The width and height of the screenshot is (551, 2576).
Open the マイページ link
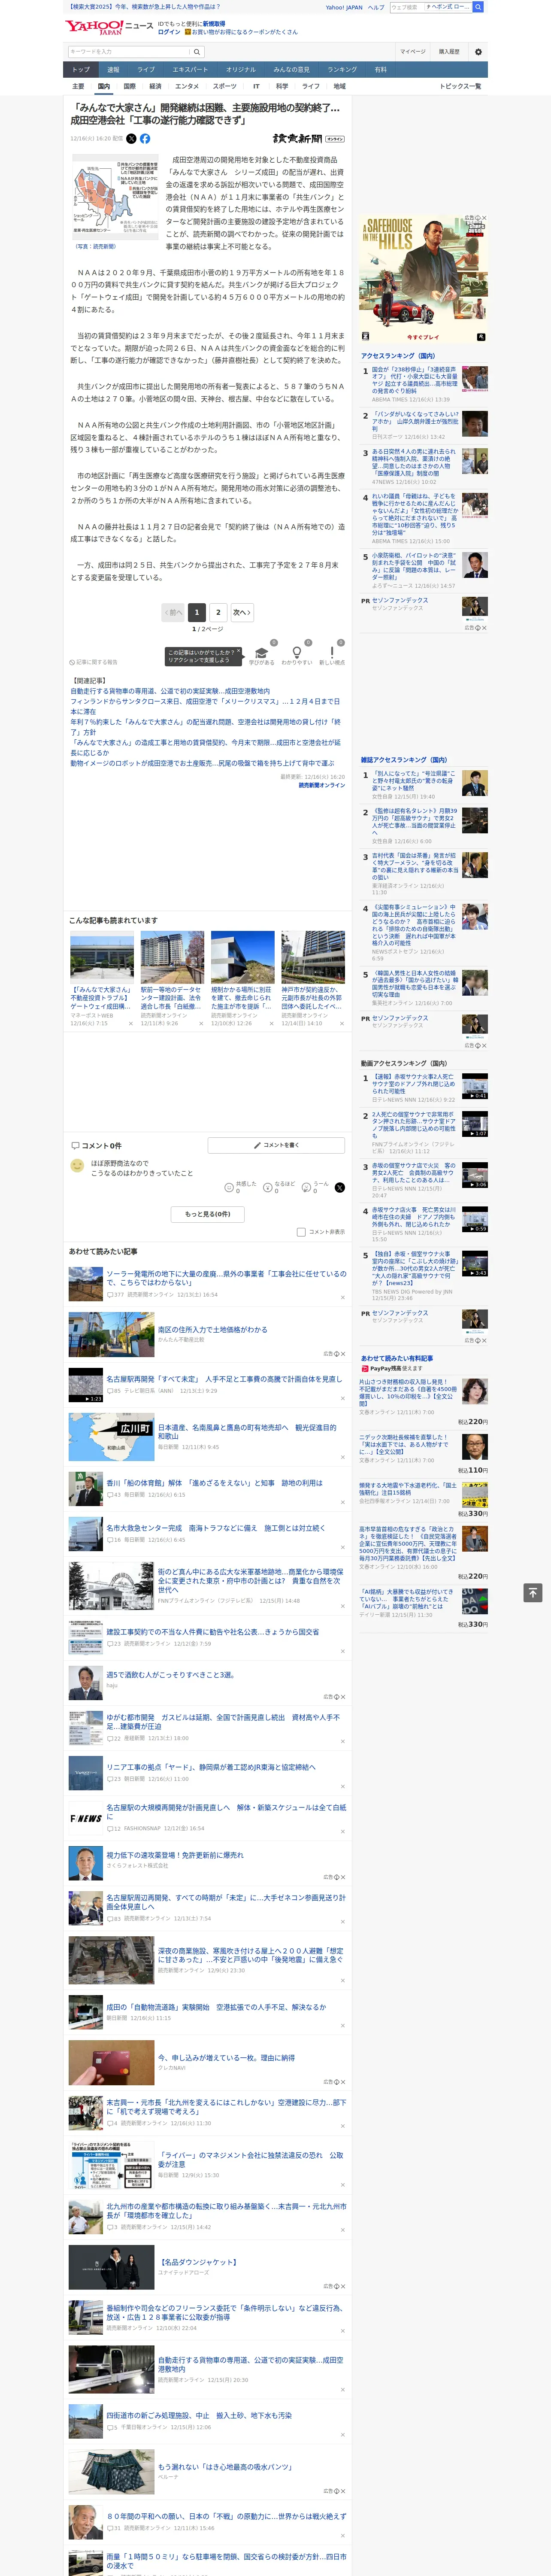pyautogui.click(x=413, y=52)
